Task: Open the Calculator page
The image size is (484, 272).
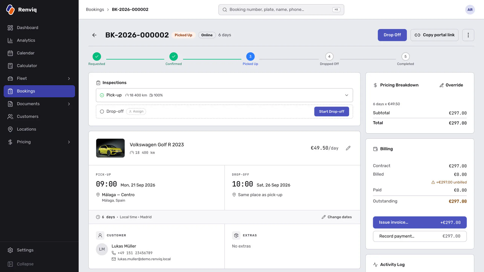Action: [39, 66]
